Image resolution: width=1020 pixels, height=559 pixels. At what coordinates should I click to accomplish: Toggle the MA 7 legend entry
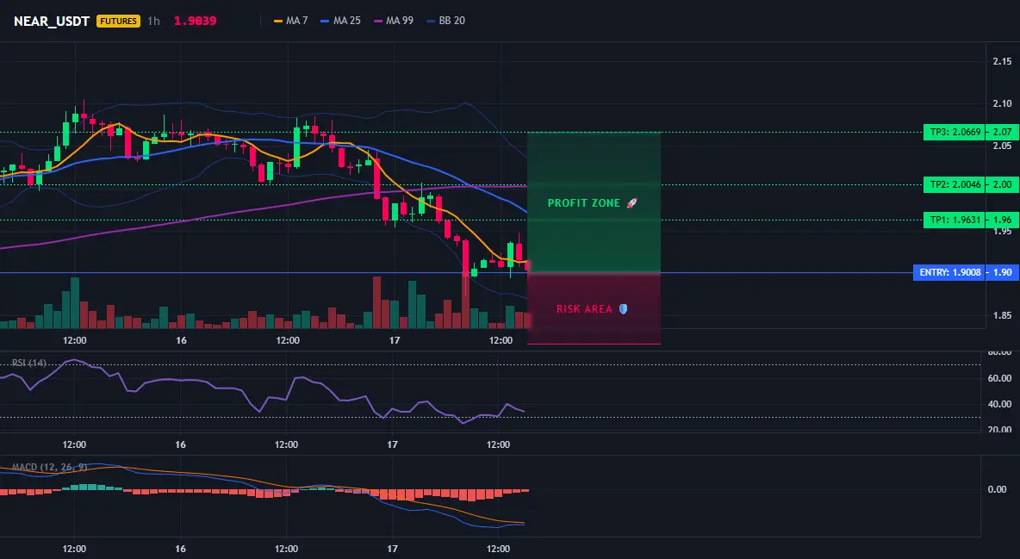[x=291, y=21]
